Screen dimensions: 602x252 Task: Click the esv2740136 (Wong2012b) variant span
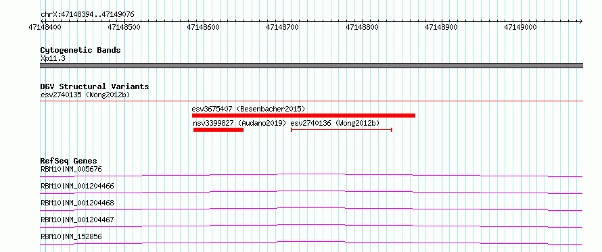(x=342, y=130)
